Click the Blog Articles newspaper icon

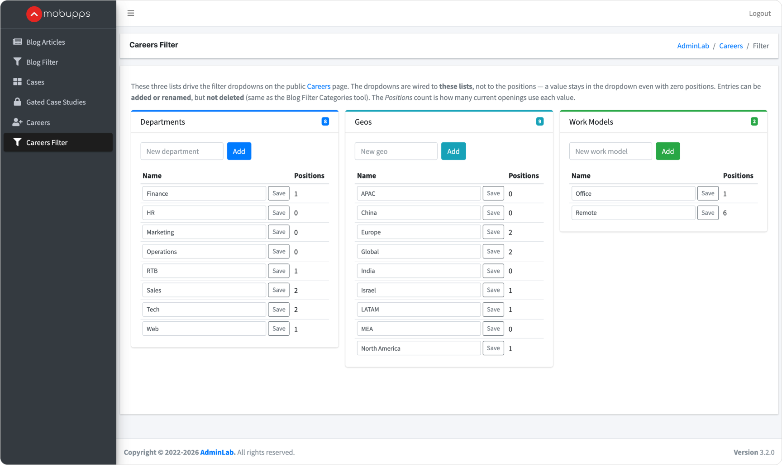(x=17, y=42)
